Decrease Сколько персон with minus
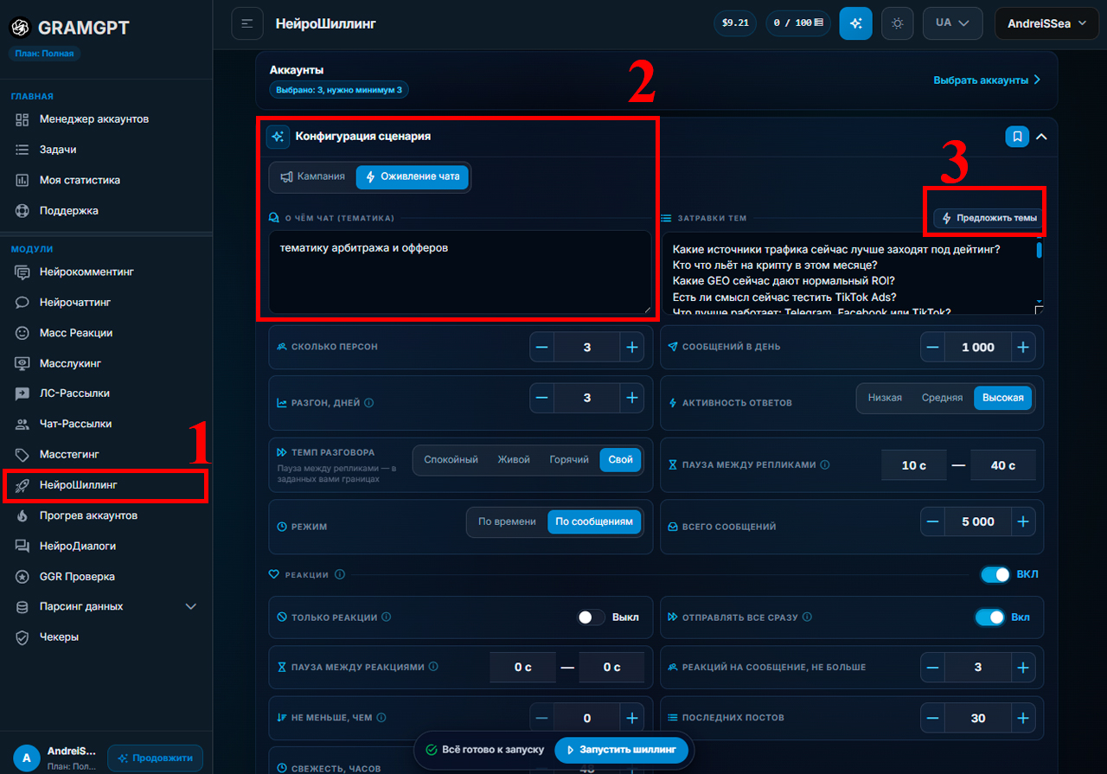 542,348
